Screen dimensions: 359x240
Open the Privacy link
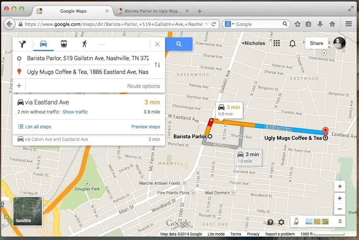click(x=253, y=234)
